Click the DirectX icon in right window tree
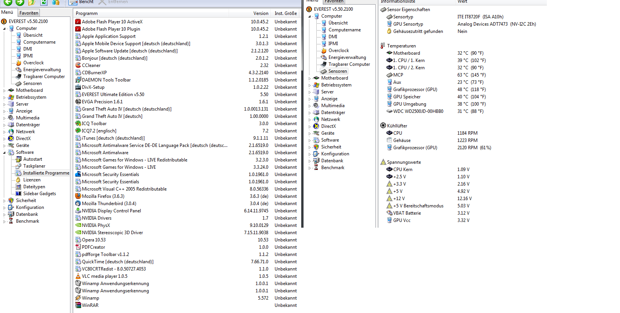Image resolution: width=620 pixels, height=313 pixels. coord(316,126)
